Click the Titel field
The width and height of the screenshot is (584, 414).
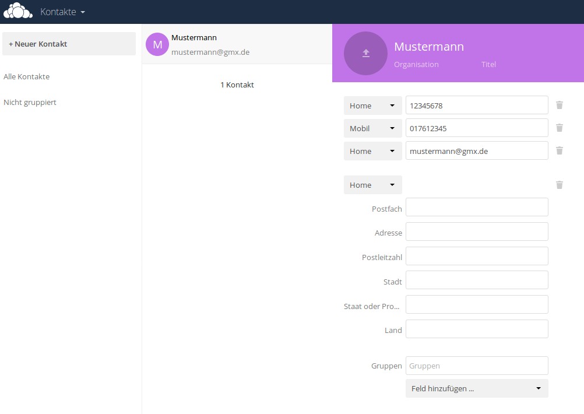click(488, 65)
